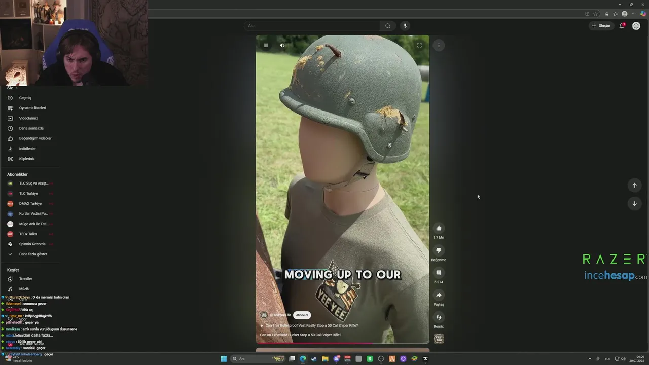Start voice search with microphone icon
This screenshot has height=365, width=649.
pos(405,26)
